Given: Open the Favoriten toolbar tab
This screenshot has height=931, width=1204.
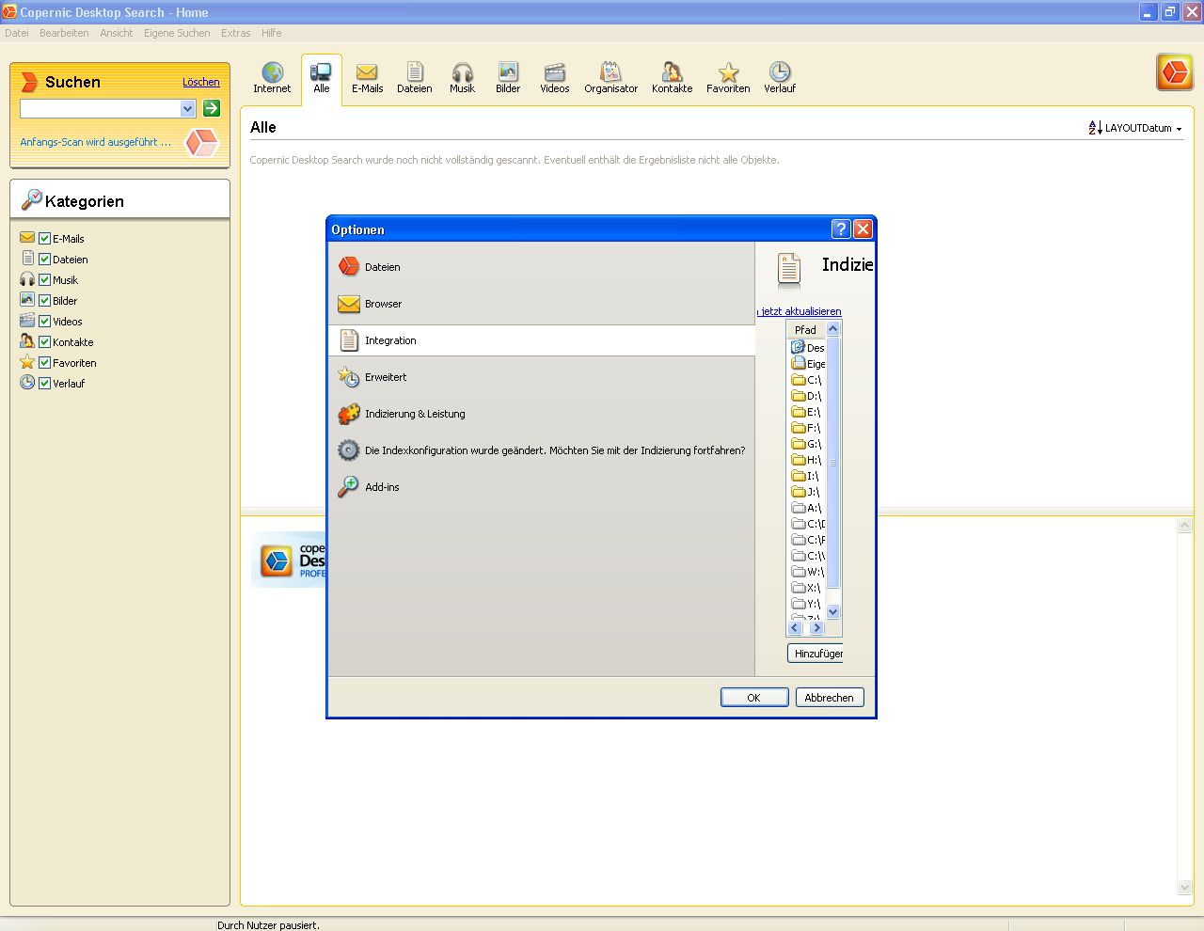Looking at the screenshot, I should tap(728, 77).
